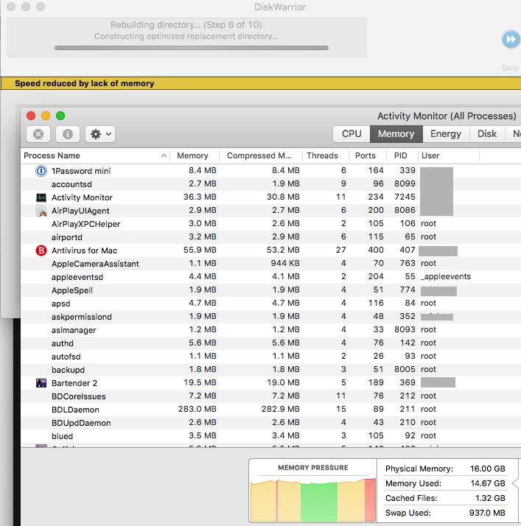The height and width of the screenshot is (526, 521).
Task: Click the Cached Files 1.32 GB value
Action: 490,498
